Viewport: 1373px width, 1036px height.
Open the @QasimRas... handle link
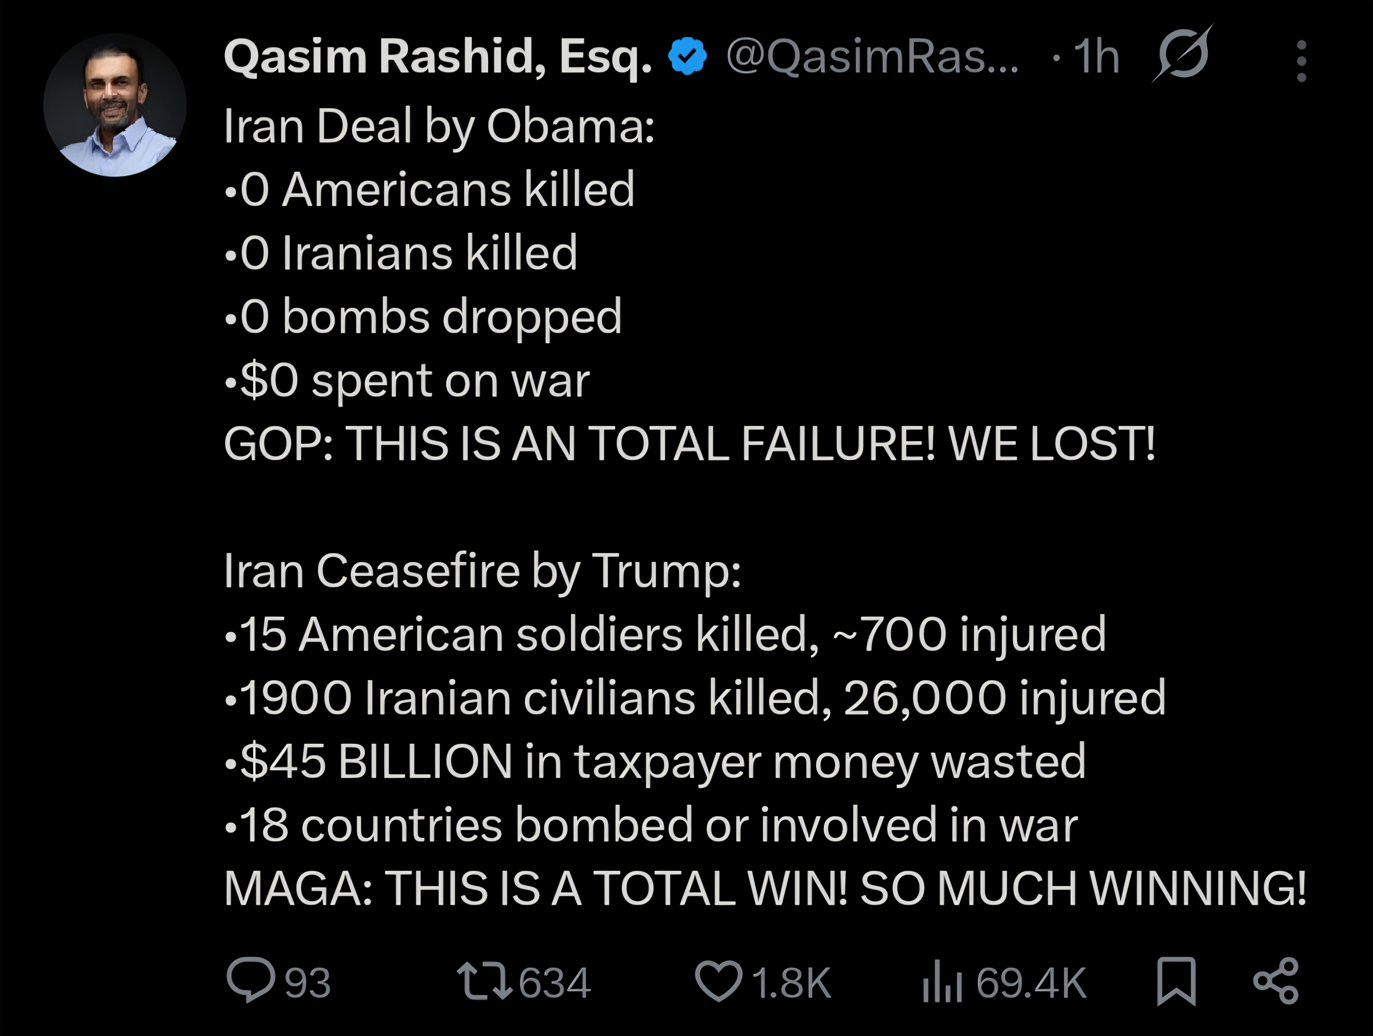871,57
